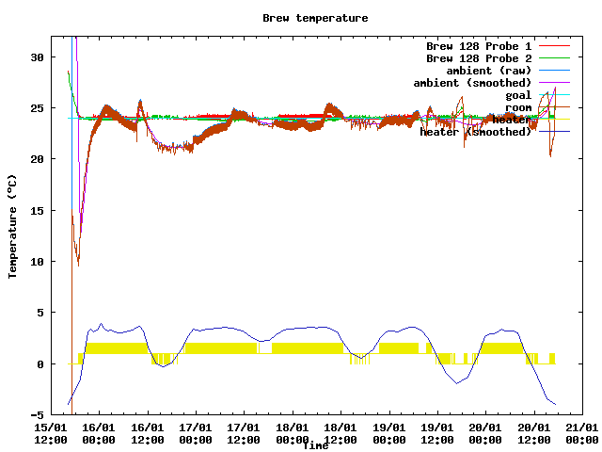The width and height of the screenshot is (602, 452).
Task: Click the heater smoothed curve lowest dip on 19/01
Action: [x=457, y=383]
